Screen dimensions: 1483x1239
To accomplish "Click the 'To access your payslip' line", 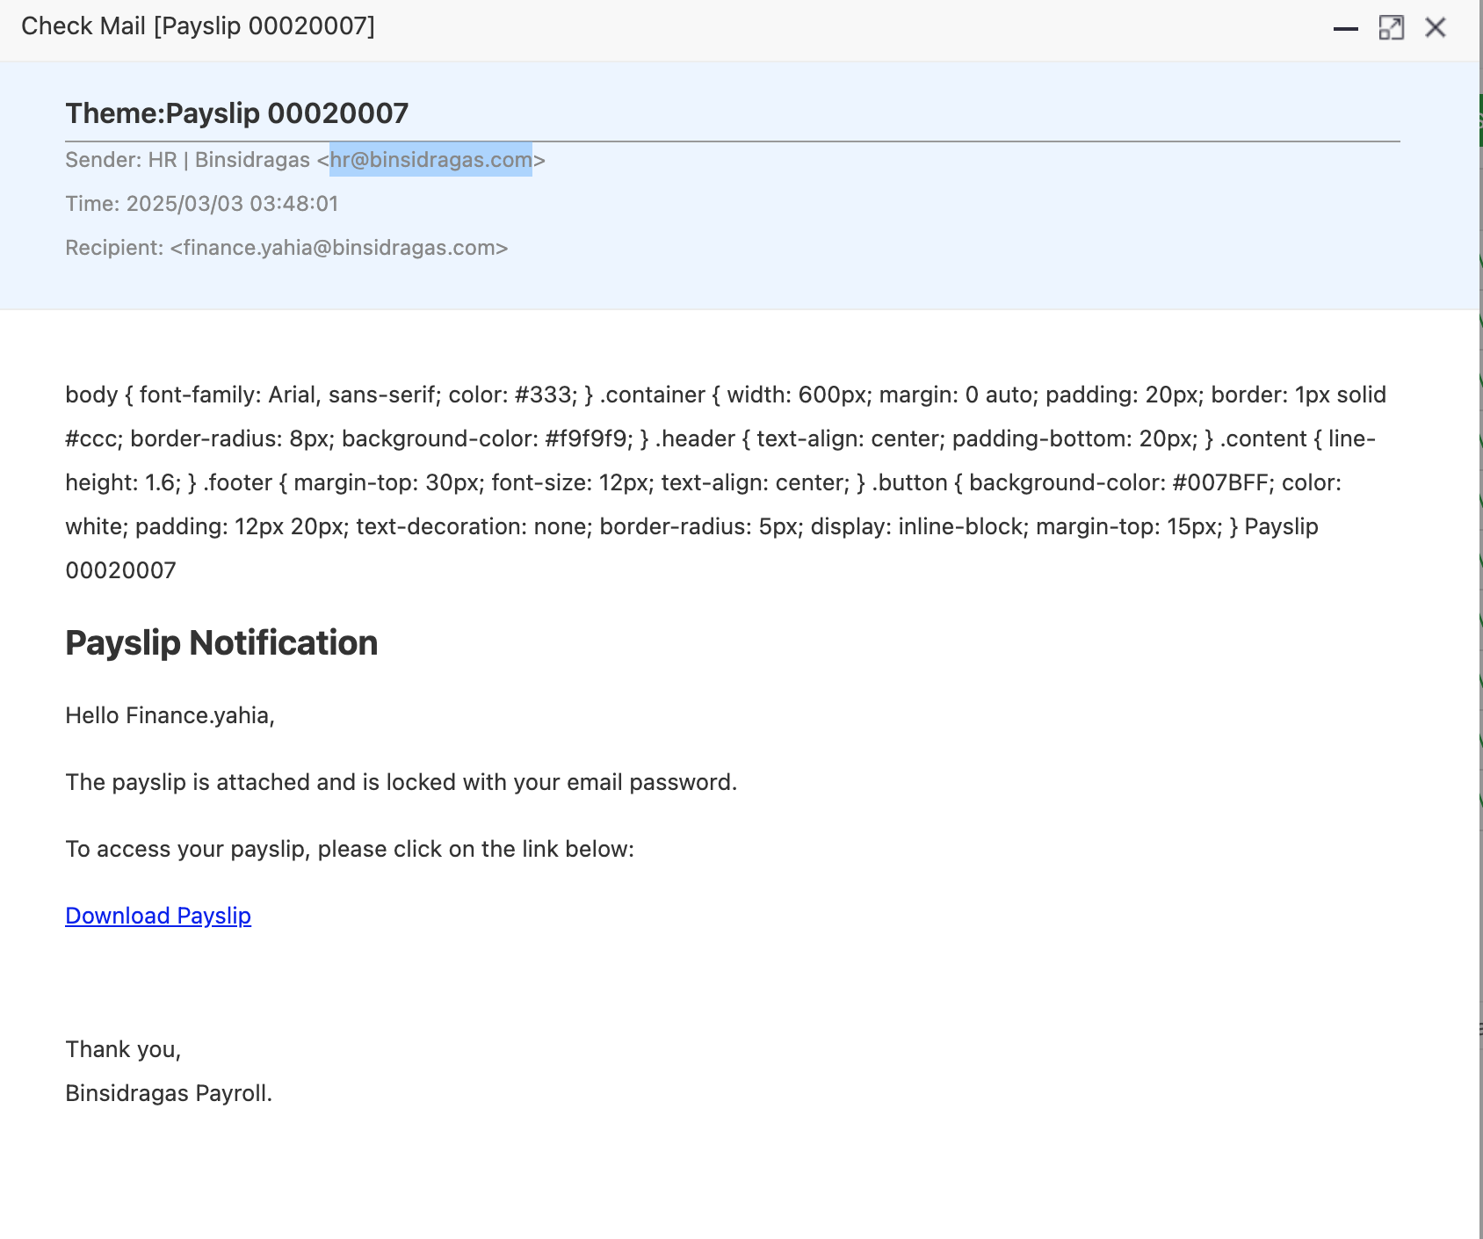I will coord(349,849).
